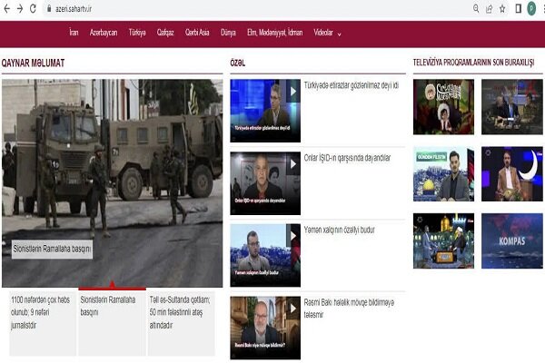Bookmark this page with the star icon
The width and height of the screenshot is (545, 363).
click(x=502, y=8)
